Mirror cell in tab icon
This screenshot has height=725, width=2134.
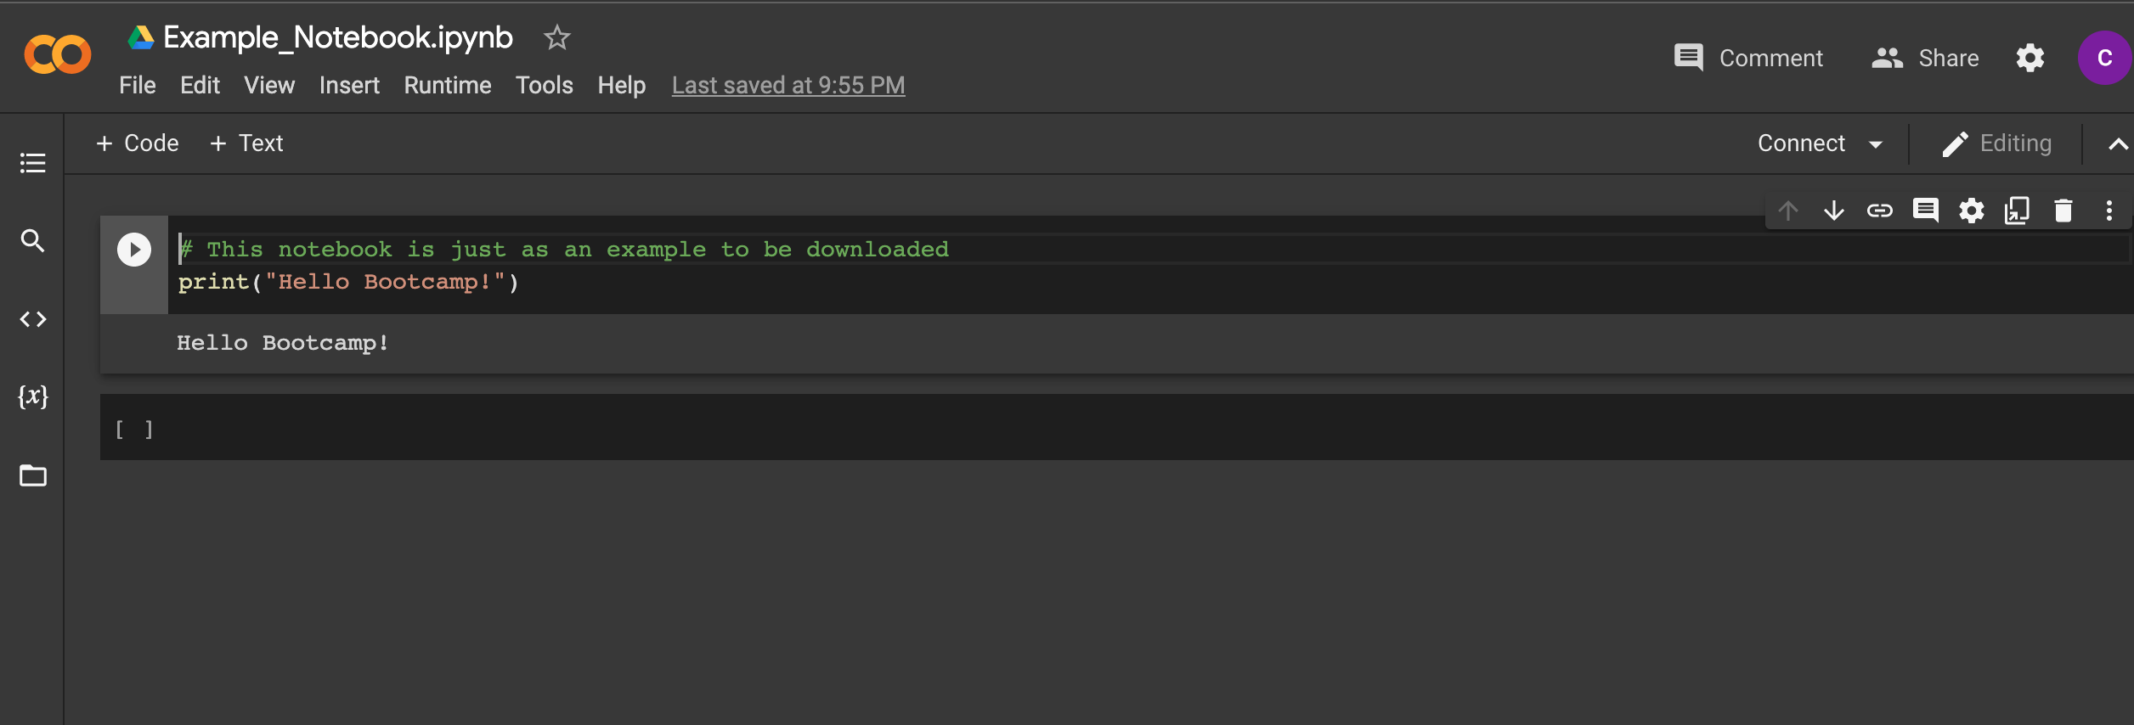pyautogui.click(x=2018, y=211)
